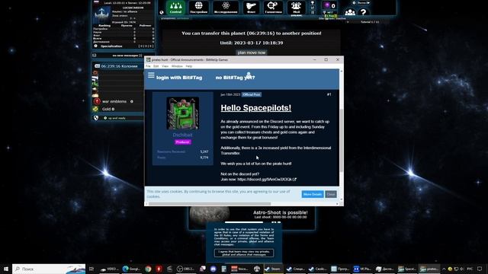Click the vertical scrollbar of announcements window
Viewport: 488px width, 274px height.
[x=342, y=140]
